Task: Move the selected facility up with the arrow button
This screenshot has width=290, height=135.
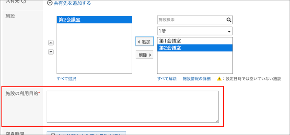Action: pos(51,43)
